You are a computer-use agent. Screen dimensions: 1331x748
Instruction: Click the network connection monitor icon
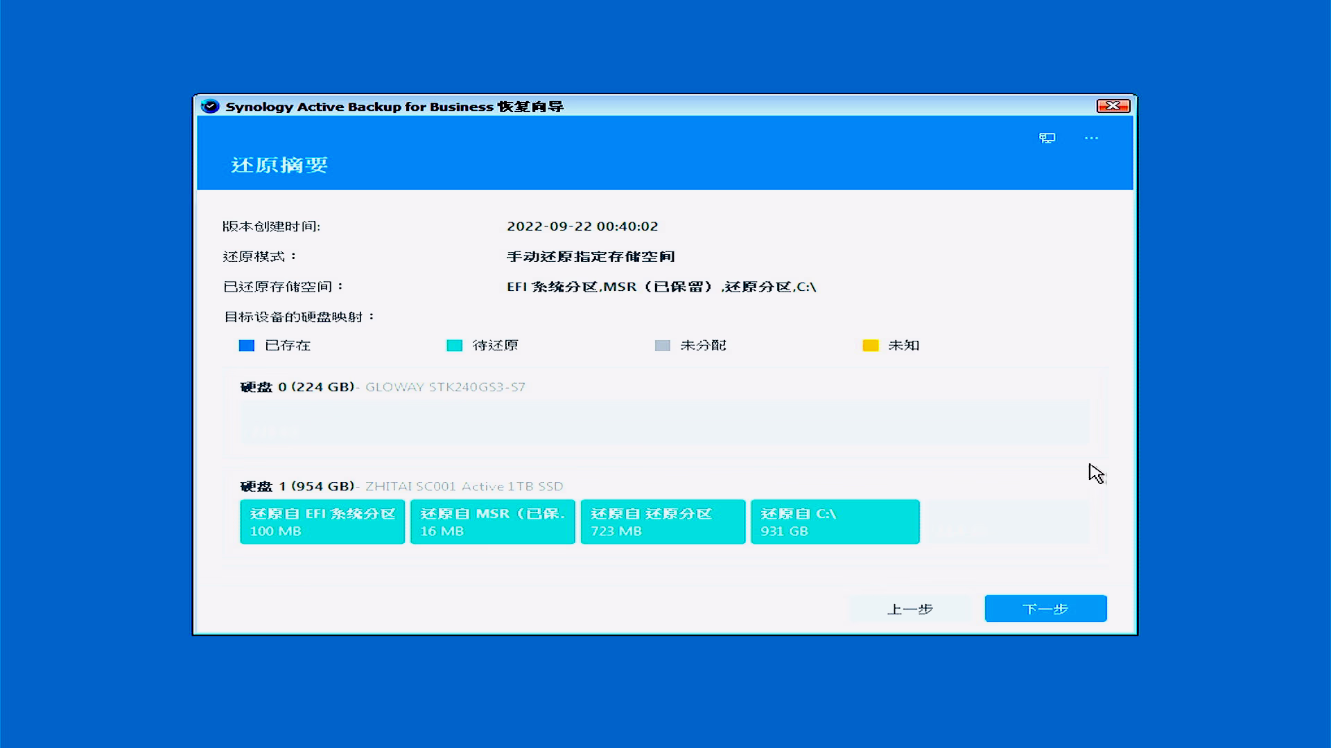(1047, 138)
